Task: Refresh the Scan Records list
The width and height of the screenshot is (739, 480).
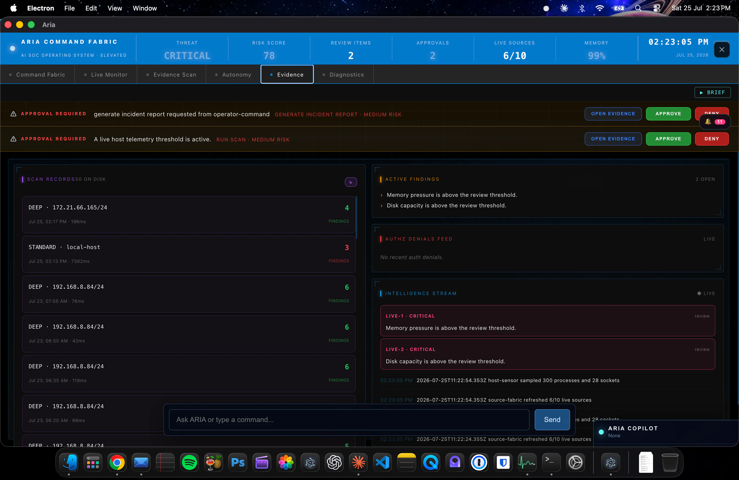Action: [x=351, y=182]
